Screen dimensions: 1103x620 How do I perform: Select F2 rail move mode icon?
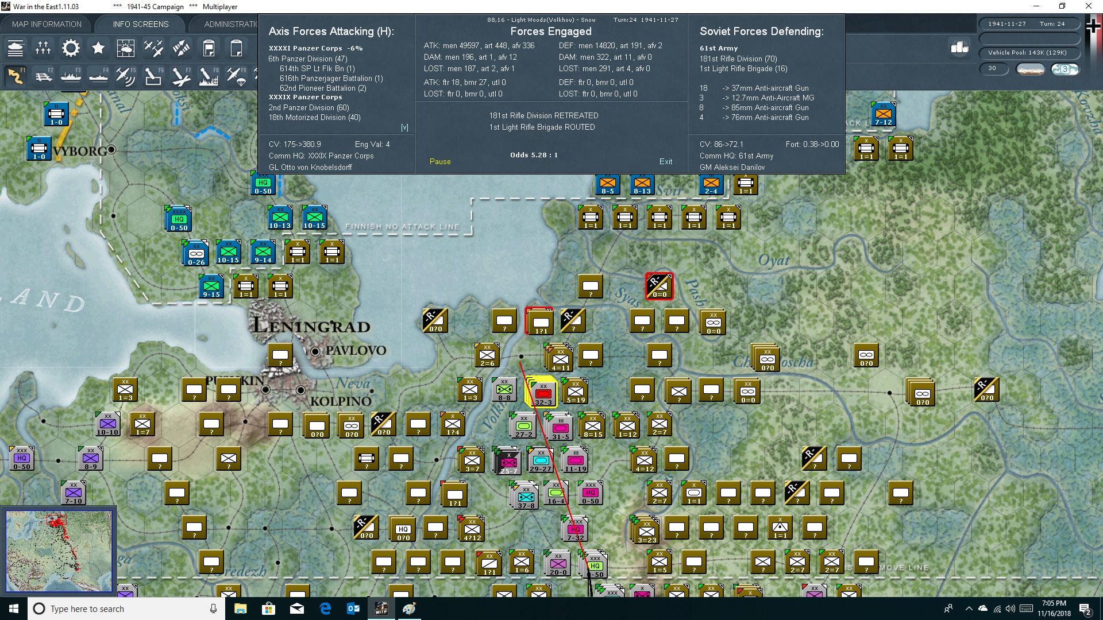point(43,76)
